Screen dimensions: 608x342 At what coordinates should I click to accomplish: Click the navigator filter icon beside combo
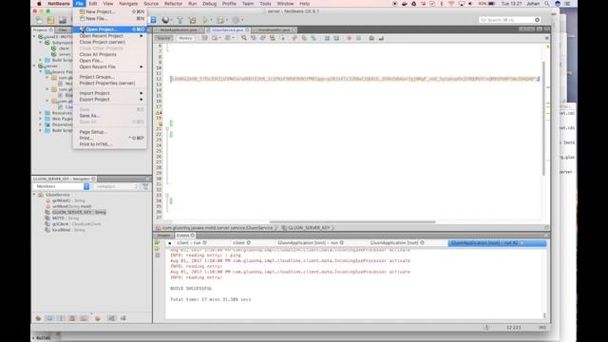[x=145, y=186]
